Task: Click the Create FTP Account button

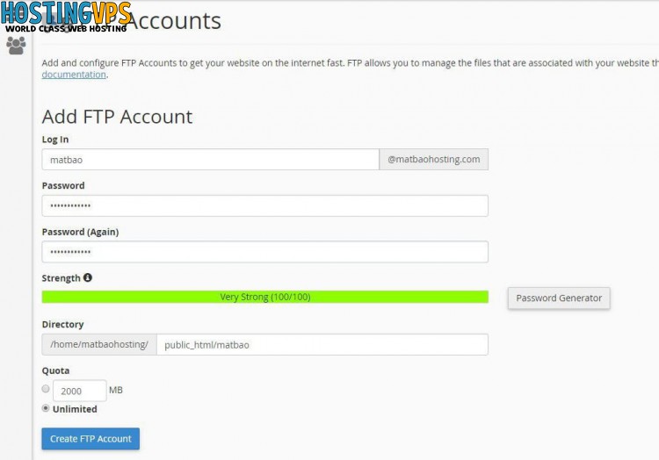Action: coord(91,439)
